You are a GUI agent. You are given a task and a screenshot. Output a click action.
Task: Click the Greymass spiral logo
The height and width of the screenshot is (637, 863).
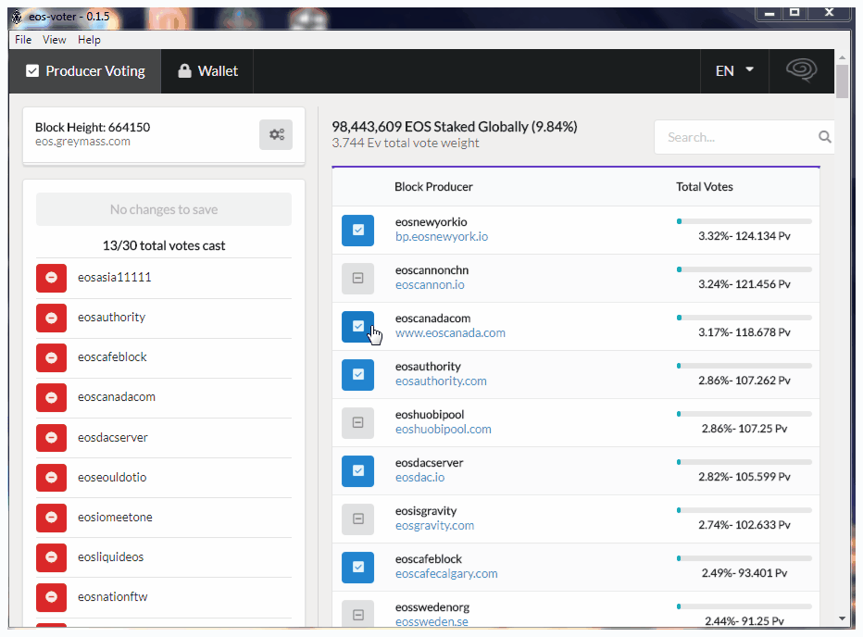pos(801,70)
